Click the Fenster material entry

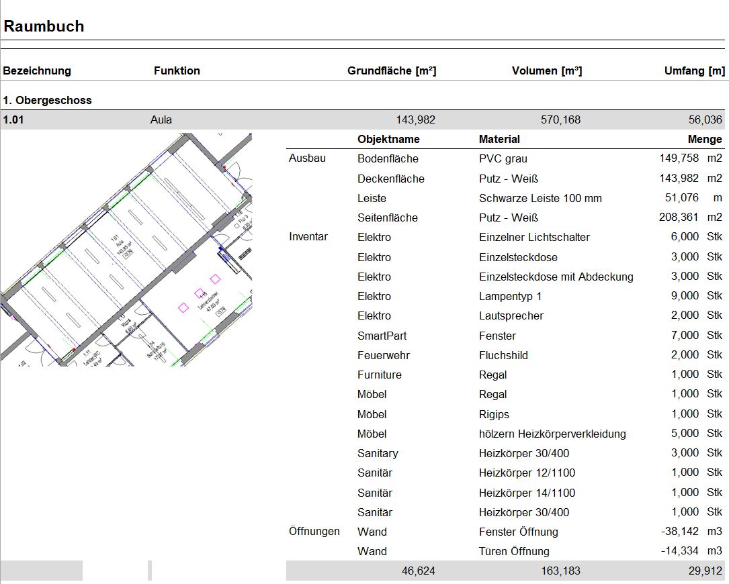point(497,336)
